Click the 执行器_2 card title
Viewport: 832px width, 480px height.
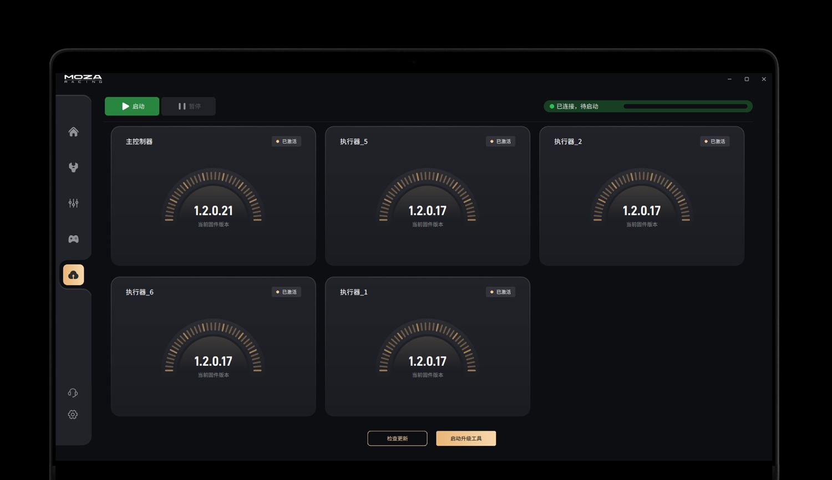568,142
